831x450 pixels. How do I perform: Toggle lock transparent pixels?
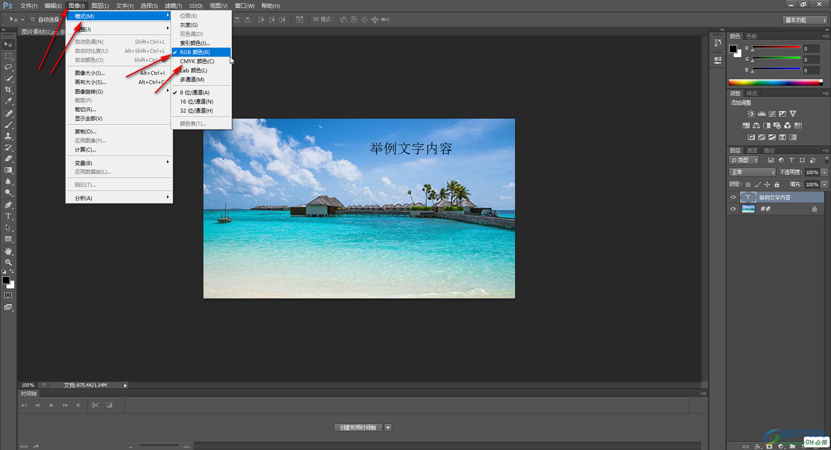[x=748, y=185]
